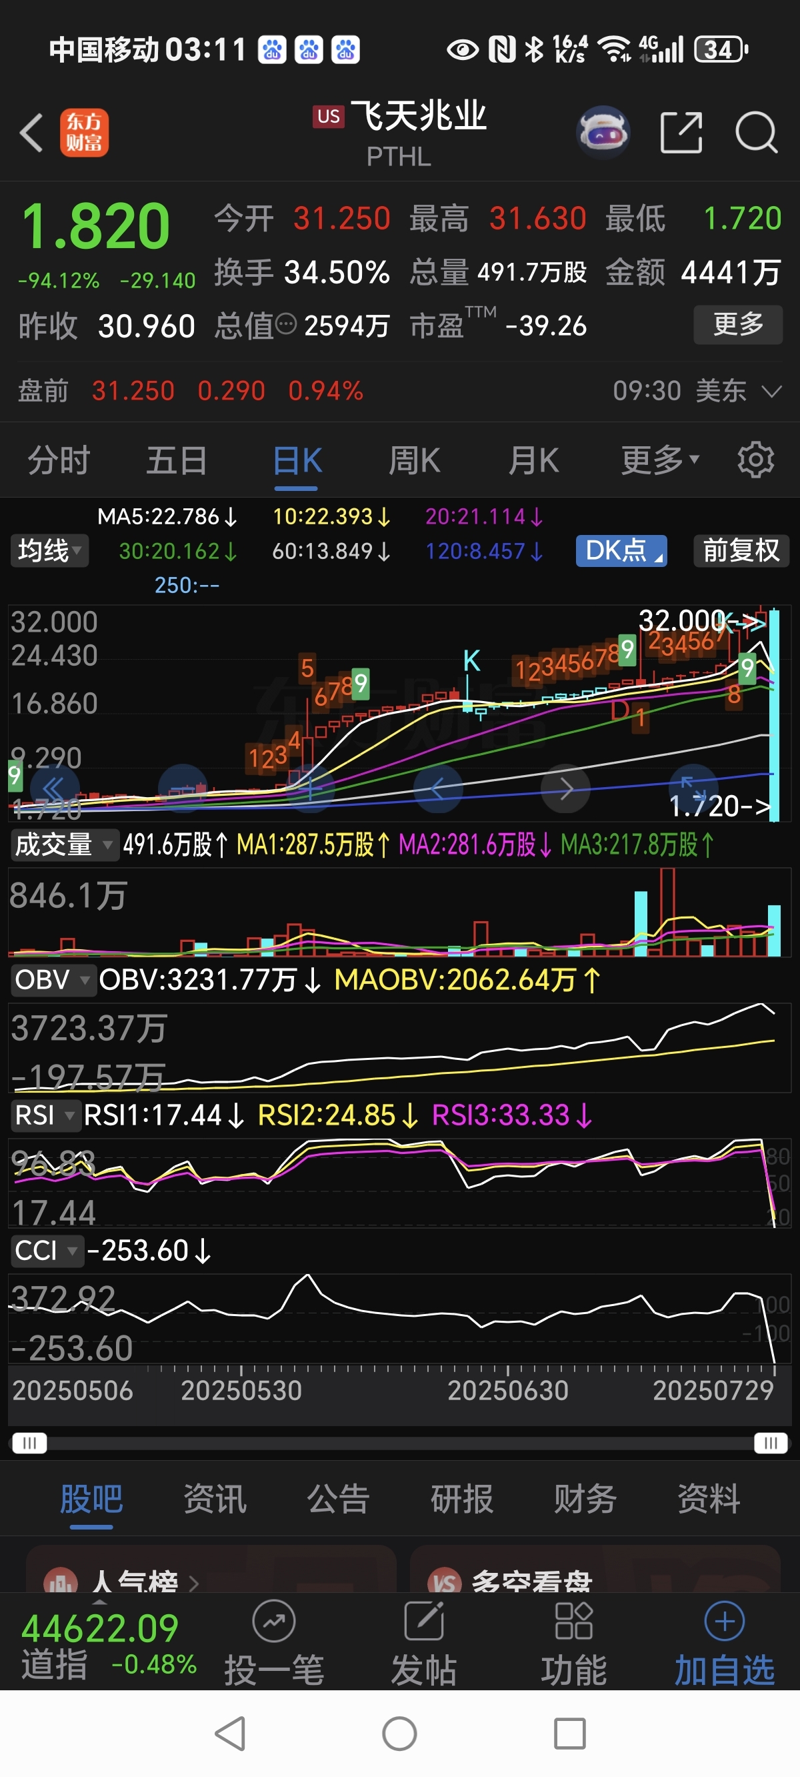
Task: Tap the 加自选 plus icon
Action: click(724, 1621)
